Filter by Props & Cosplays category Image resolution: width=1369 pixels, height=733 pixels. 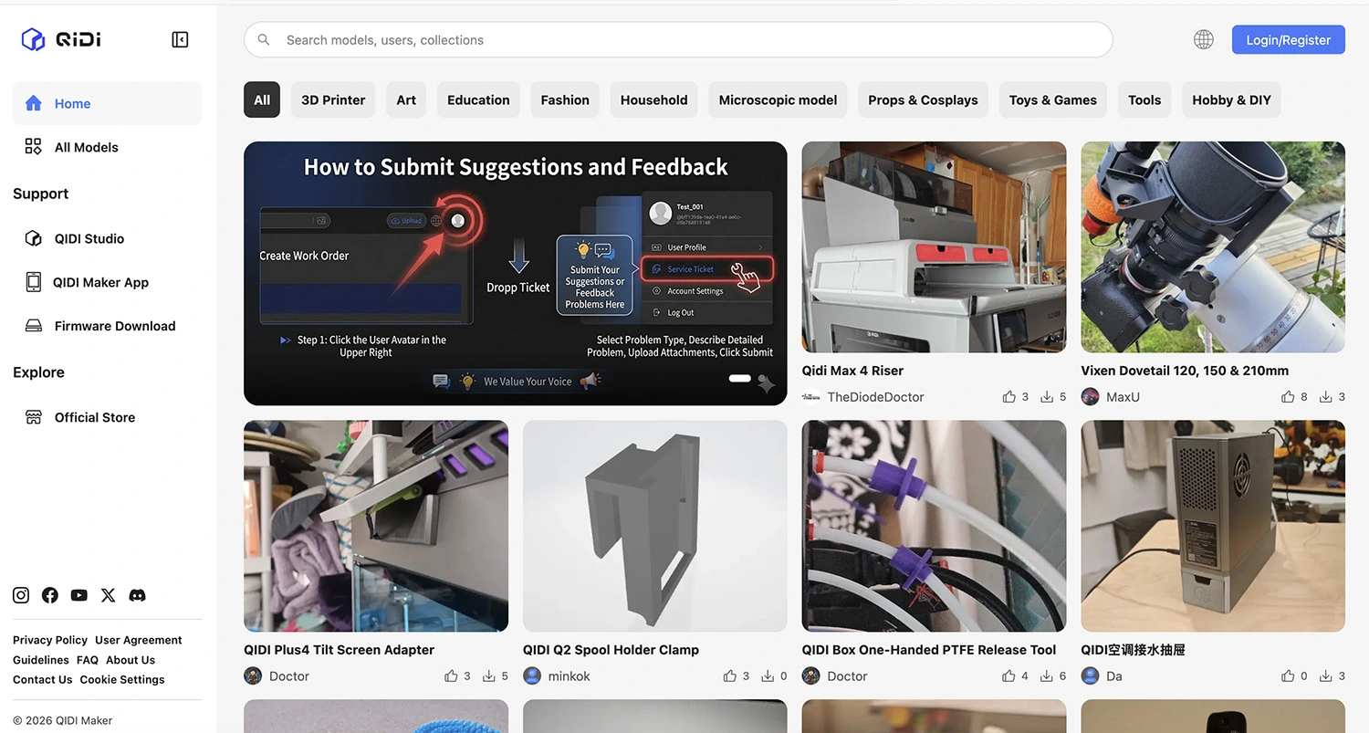(923, 100)
